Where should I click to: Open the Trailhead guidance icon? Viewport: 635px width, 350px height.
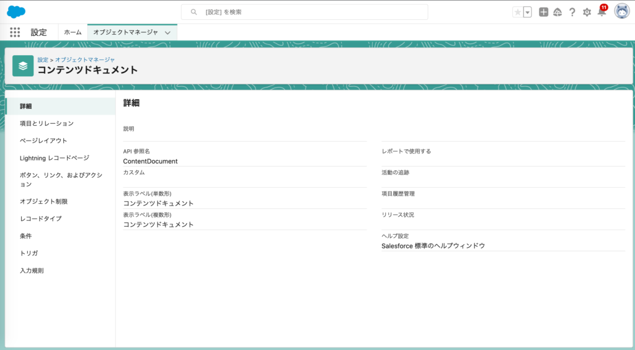(x=557, y=12)
